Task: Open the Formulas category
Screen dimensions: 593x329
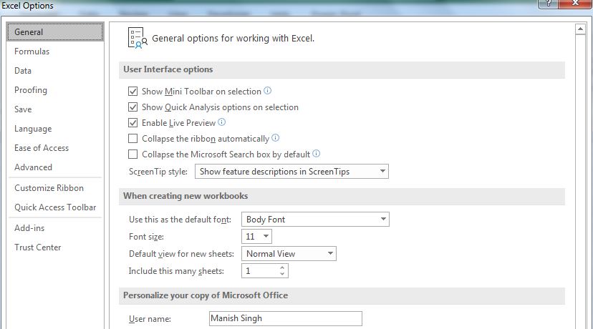Action: pos(55,51)
